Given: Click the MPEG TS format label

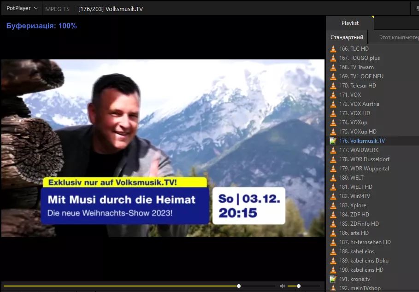Looking at the screenshot, I should tap(57, 9).
